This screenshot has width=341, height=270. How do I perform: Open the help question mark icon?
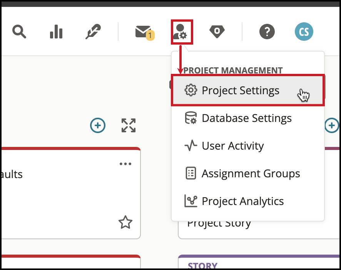(267, 32)
